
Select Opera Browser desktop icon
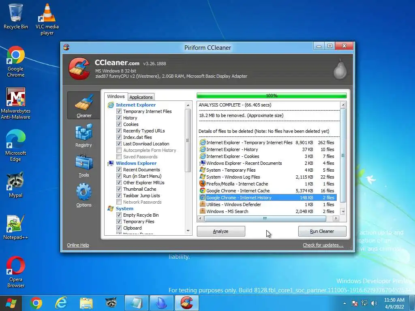click(16, 272)
